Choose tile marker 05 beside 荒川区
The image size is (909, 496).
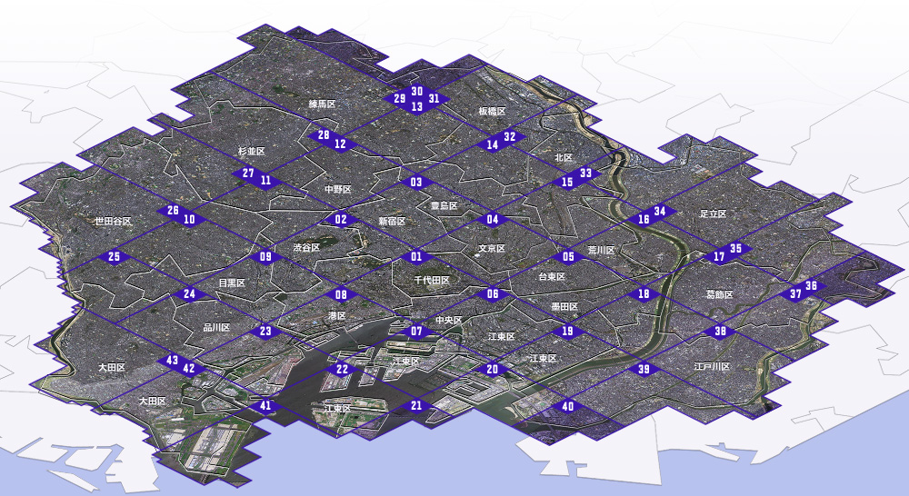click(568, 257)
